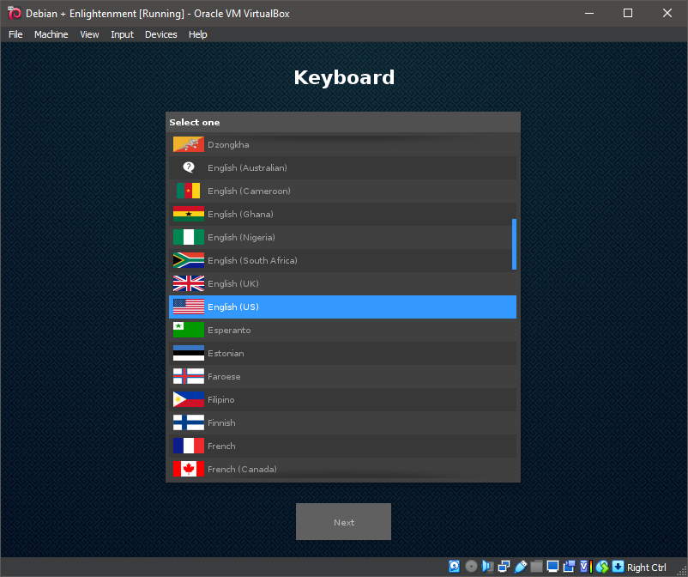The image size is (688, 577).
Task: Open the audio status icon
Action: 487,567
